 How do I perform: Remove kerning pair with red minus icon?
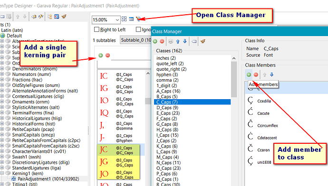coord(108,56)
